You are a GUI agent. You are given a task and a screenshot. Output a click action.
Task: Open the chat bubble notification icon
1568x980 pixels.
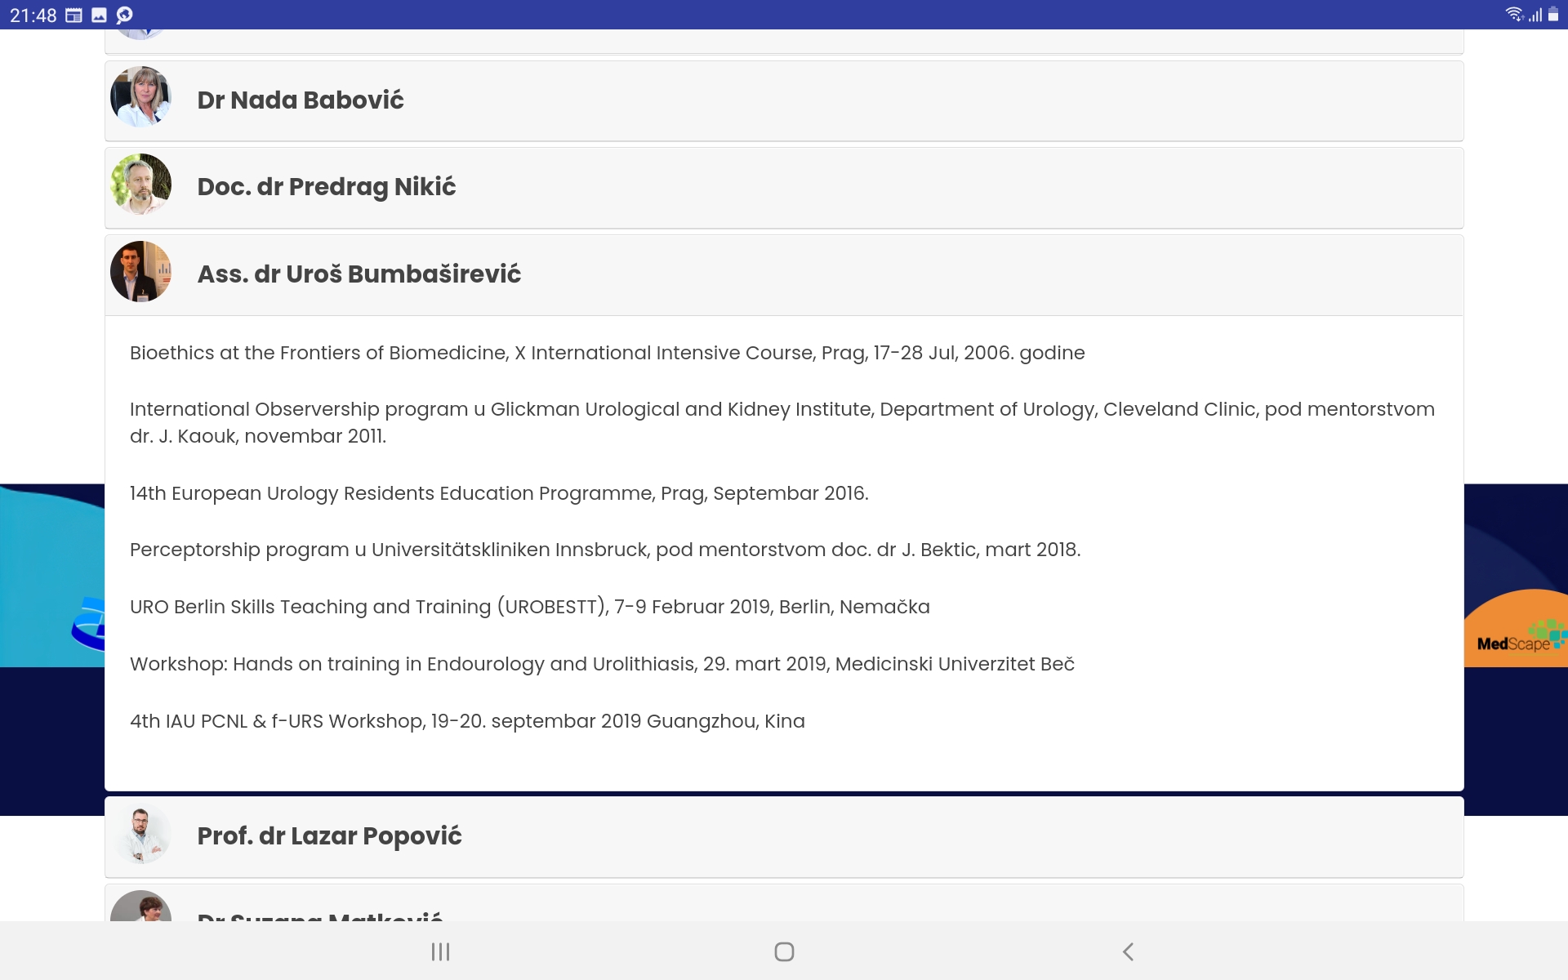(125, 15)
